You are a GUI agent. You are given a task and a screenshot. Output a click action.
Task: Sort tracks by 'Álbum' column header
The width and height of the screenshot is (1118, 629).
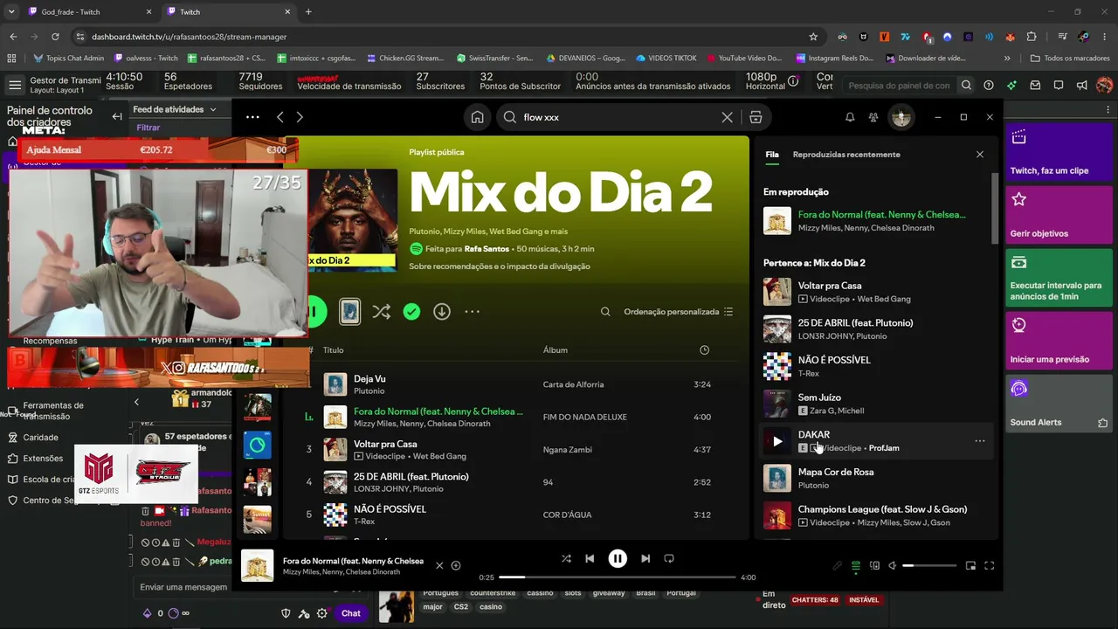click(556, 350)
